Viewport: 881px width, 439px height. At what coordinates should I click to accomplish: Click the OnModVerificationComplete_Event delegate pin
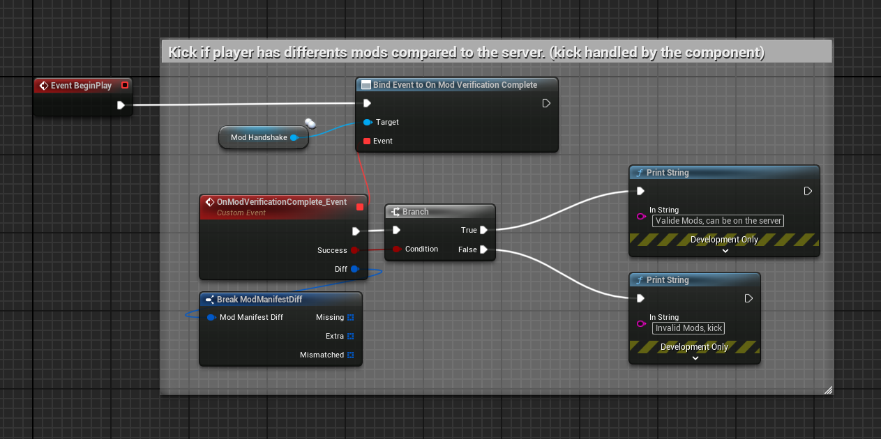[360, 206]
